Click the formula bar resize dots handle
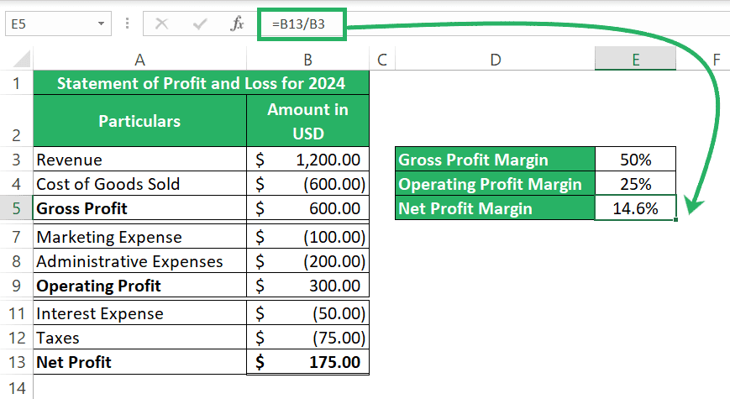Viewport: 730px width, 399px height. 127,24
